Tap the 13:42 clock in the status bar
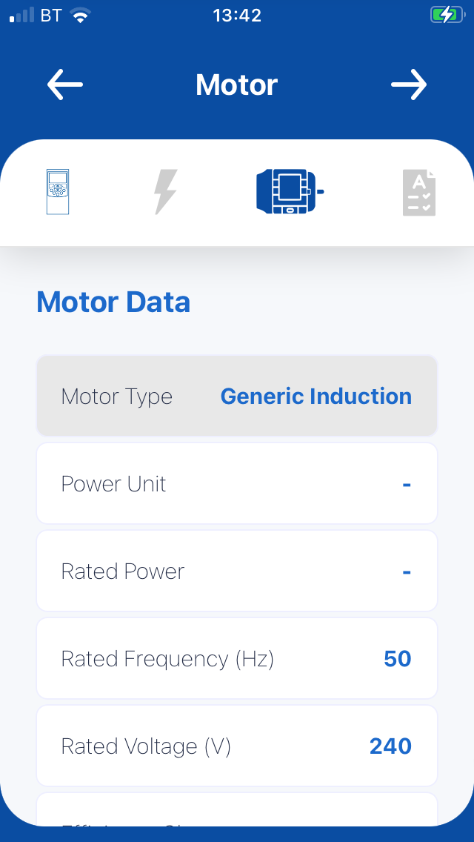 pos(236,14)
